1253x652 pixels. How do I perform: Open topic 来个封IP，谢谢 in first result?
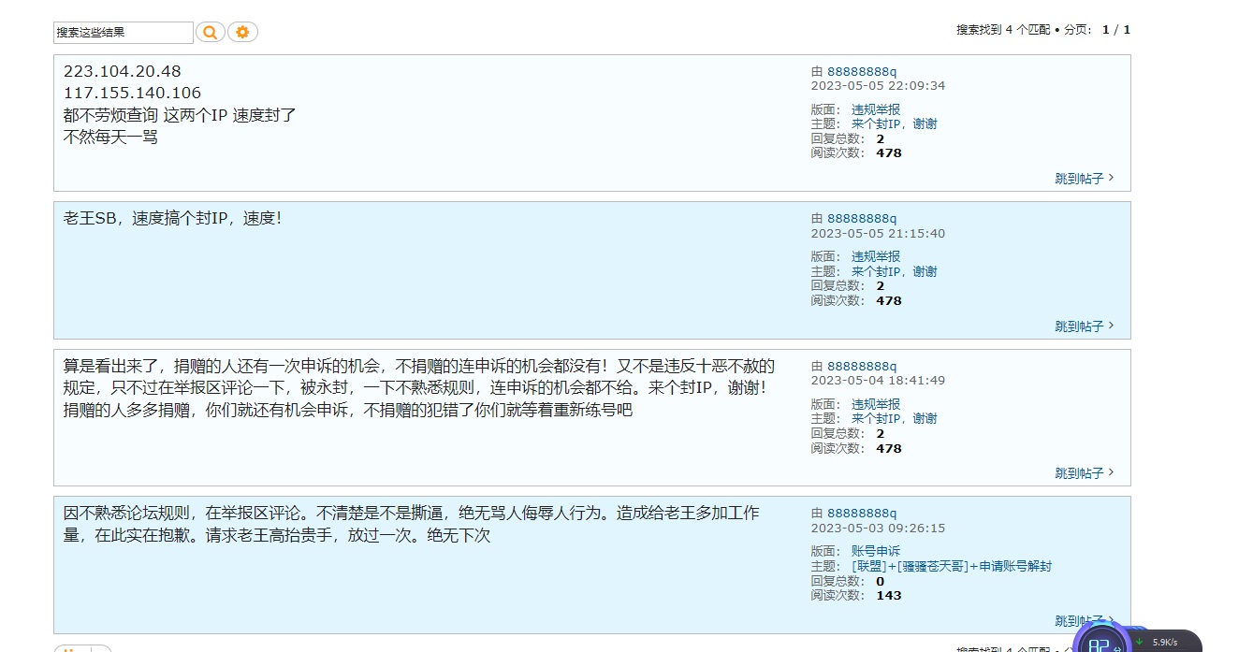(894, 123)
